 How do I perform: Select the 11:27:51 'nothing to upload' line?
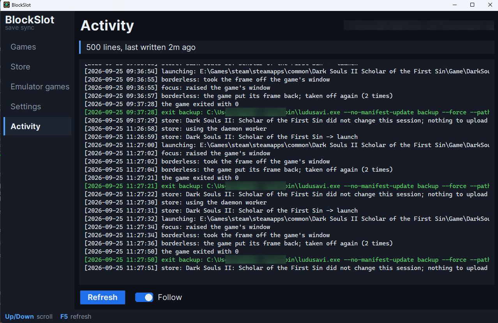tap(286, 268)
